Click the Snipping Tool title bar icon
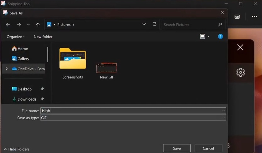Screen dimensions: 262x153 [3, 3]
